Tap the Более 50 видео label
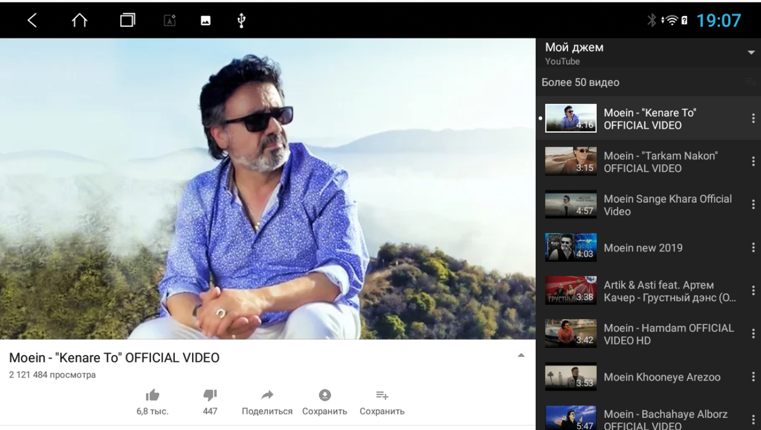The height and width of the screenshot is (430, 761). (x=580, y=83)
